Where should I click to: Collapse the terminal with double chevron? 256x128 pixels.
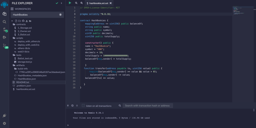[68, 106]
